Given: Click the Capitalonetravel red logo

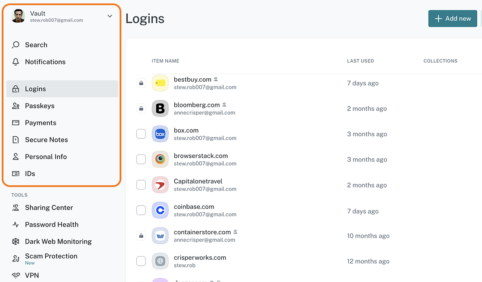Looking at the screenshot, I should point(160,185).
